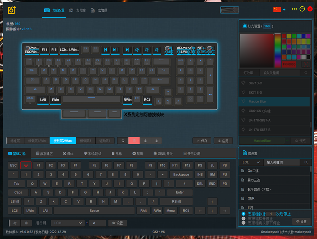The image size is (317, 239).
Task: Click the refresh icon beside layer tabs
Action: point(123,141)
